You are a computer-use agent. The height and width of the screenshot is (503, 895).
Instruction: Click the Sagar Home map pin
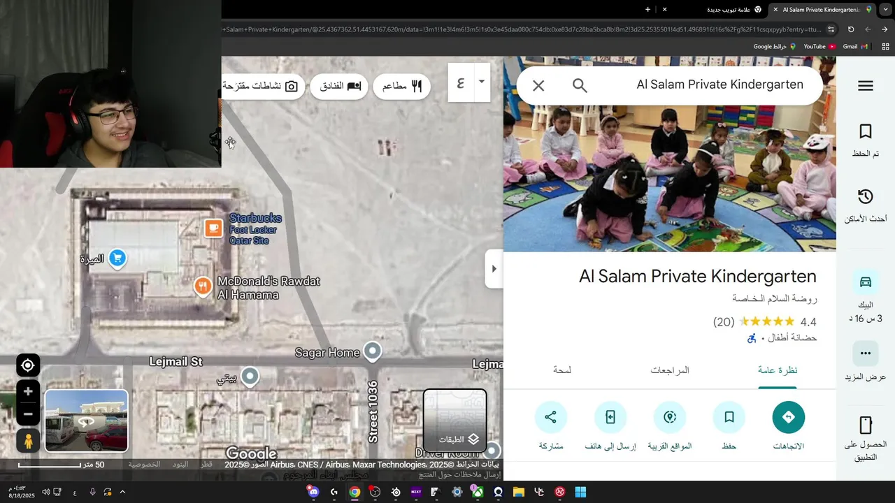373,351
